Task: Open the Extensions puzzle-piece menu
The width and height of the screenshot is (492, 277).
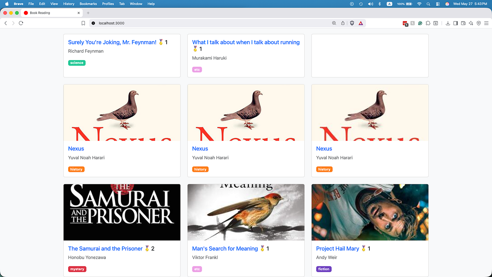Action: (428, 23)
